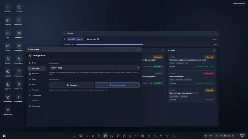Select the Полноэкранный window mode
Image resolution: width=248 pixels, height=139 pixels.
pyautogui.click(x=117, y=85)
